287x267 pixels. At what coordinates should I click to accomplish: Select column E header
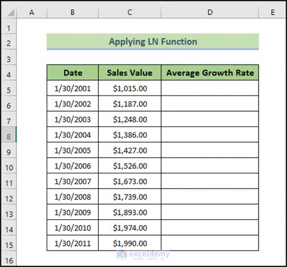tap(272, 12)
